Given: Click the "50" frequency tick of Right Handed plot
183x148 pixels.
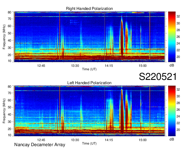Looking at the screenshot, I should [9, 33].
